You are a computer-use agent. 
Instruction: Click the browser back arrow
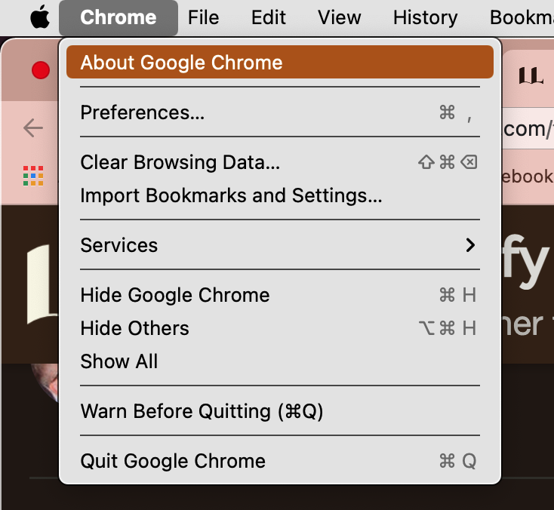(33, 127)
